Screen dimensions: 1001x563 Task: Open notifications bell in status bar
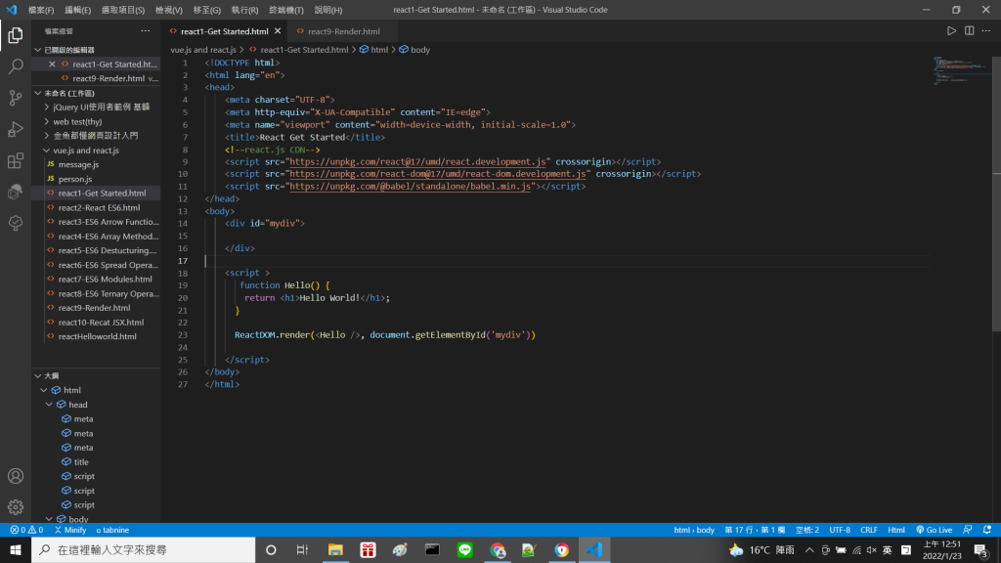(x=987, y=530)
